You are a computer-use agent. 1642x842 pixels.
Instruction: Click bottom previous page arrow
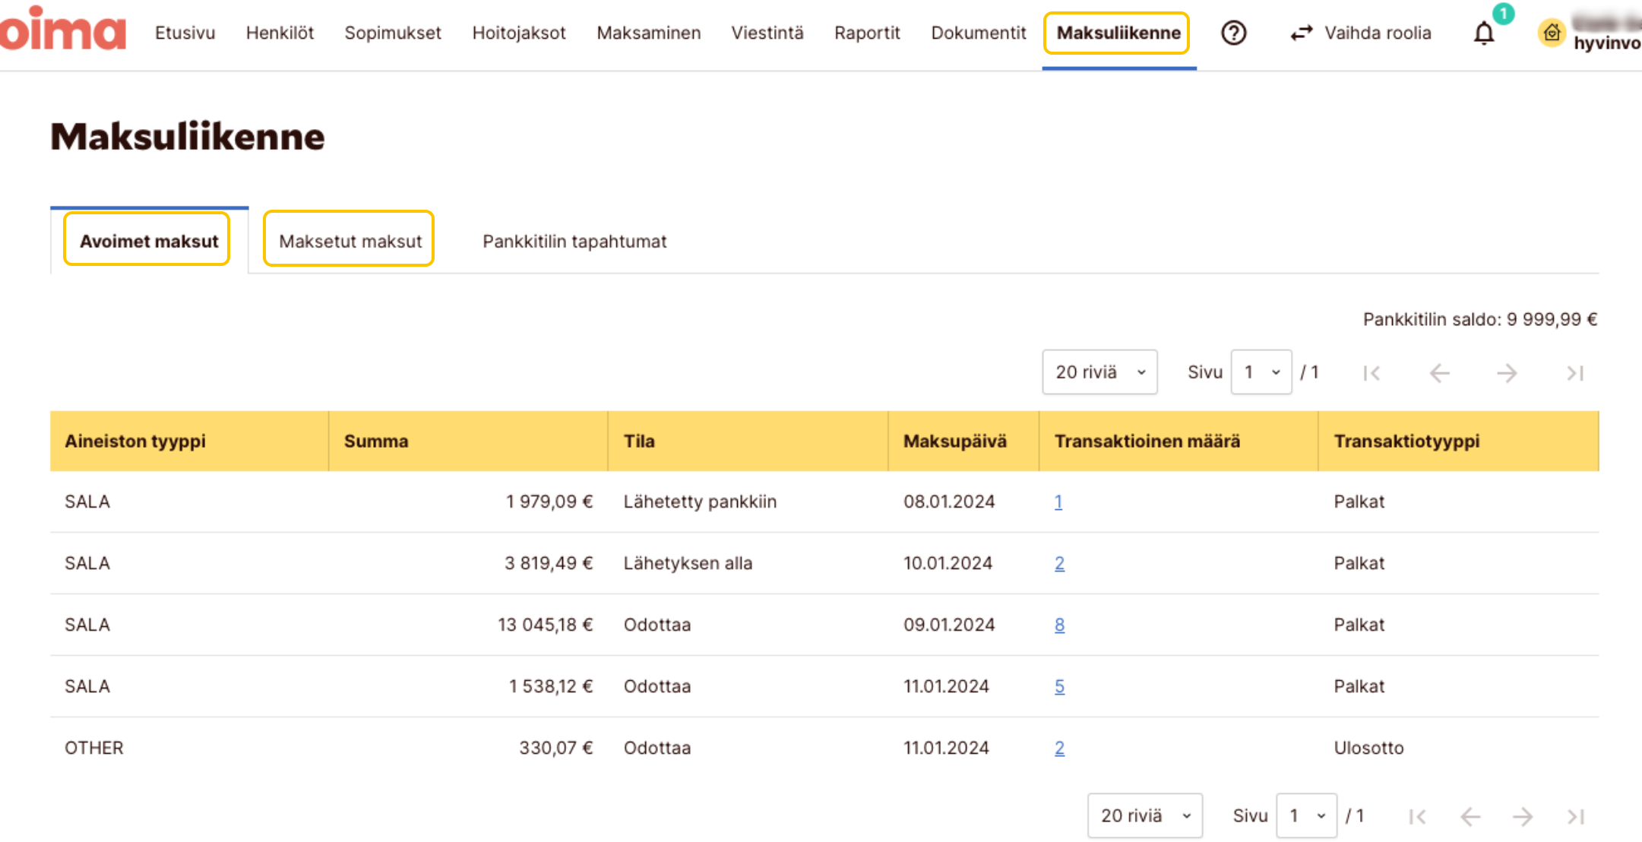coord(1470,816)
